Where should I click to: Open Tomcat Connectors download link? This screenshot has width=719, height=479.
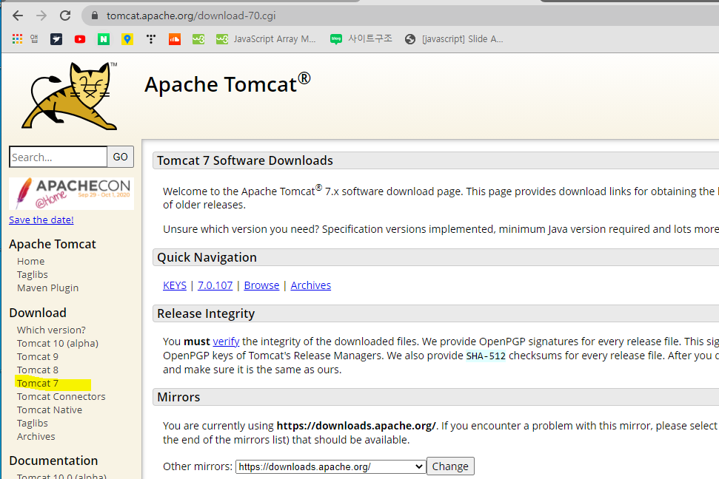(x=61, y=396)
